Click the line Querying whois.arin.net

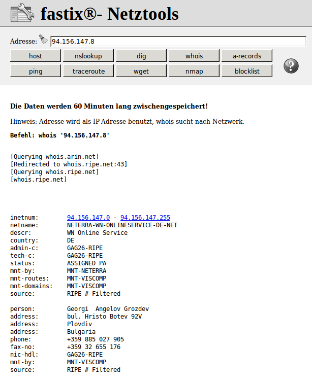click(x=54, y=156)
